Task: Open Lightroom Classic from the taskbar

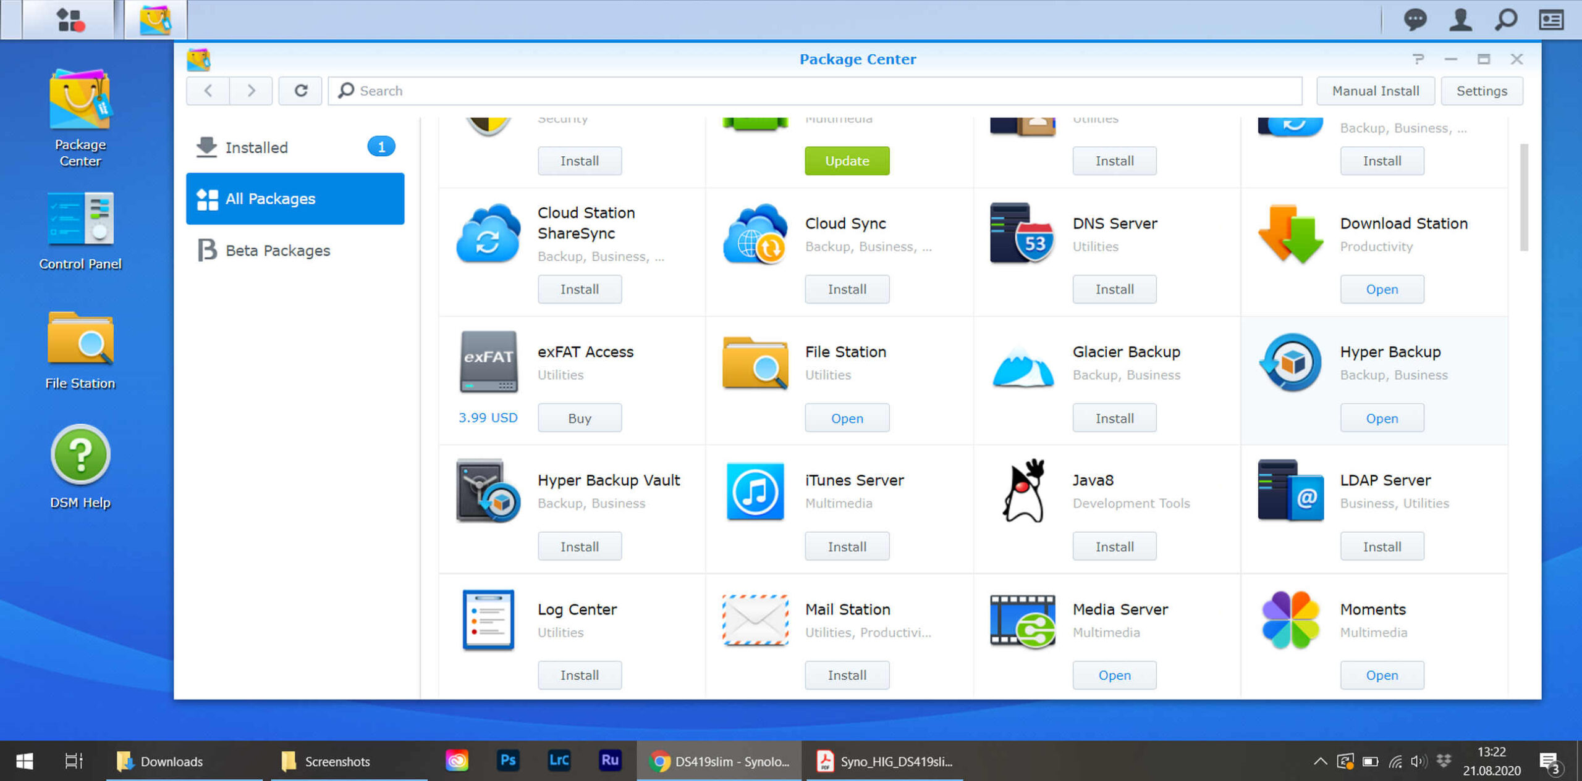Action: (559, 761)
